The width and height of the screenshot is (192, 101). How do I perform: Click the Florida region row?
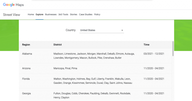coord(26,79)
